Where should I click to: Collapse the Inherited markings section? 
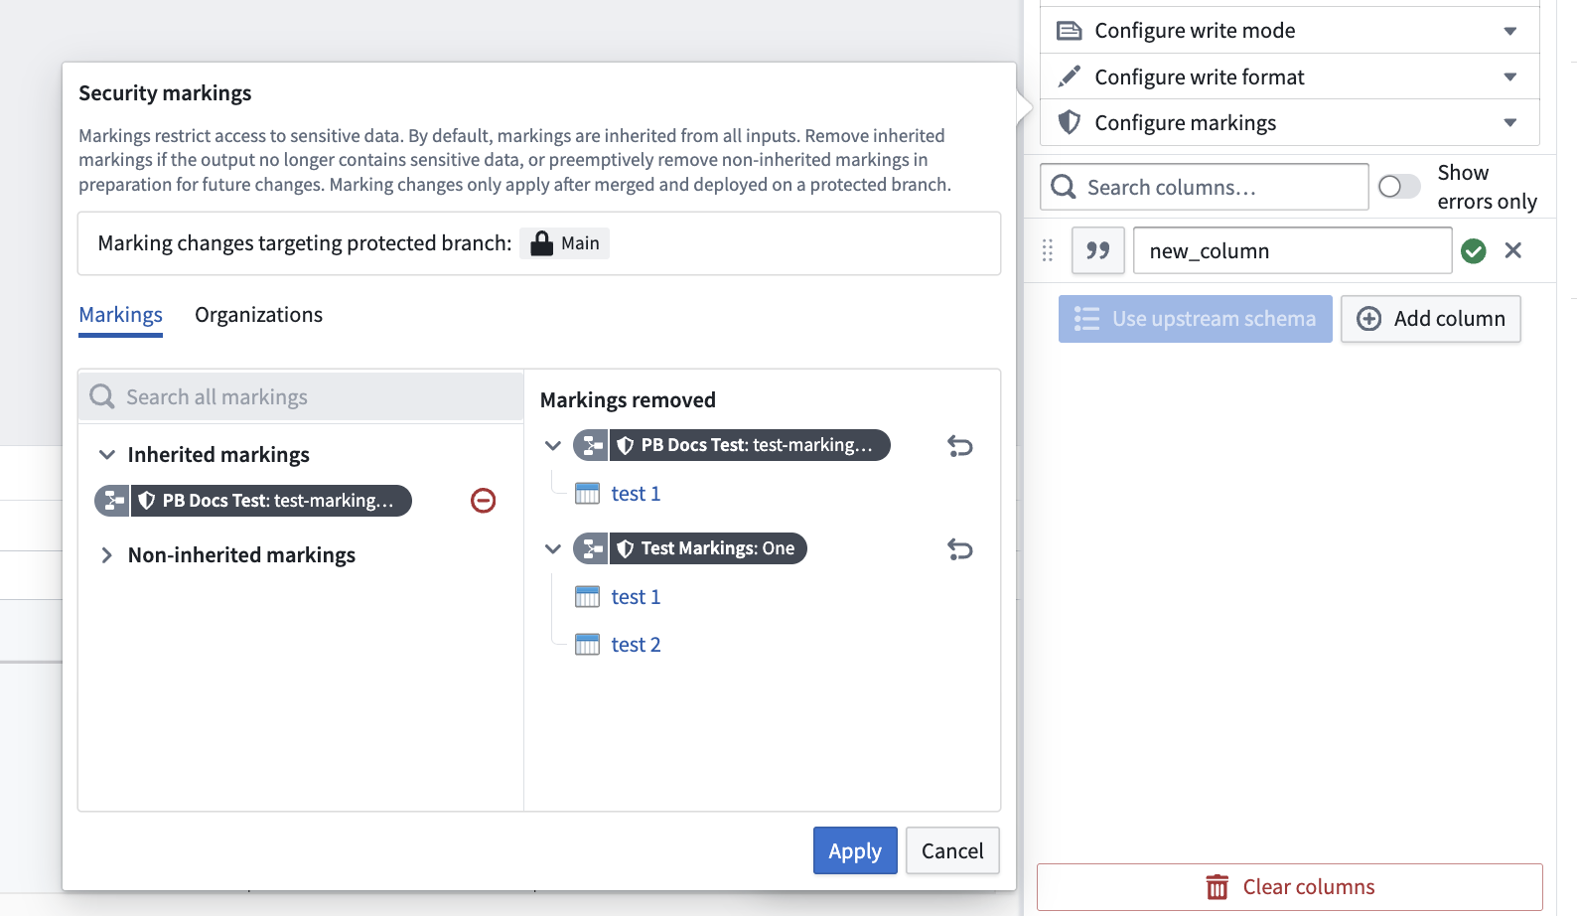coord(106,455)
